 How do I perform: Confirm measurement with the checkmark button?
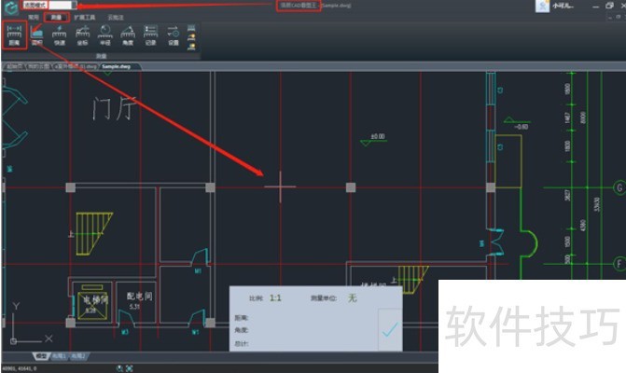pyautogui.click(x=390, y=329)
